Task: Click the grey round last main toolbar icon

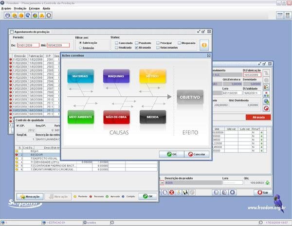Action: pos(49,16)
